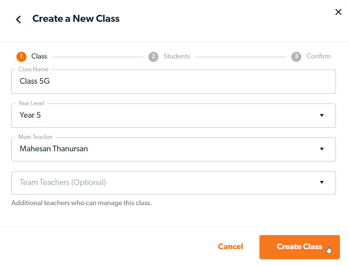
Task: Go back using the left chevron arrow
Action: [18, 20]
